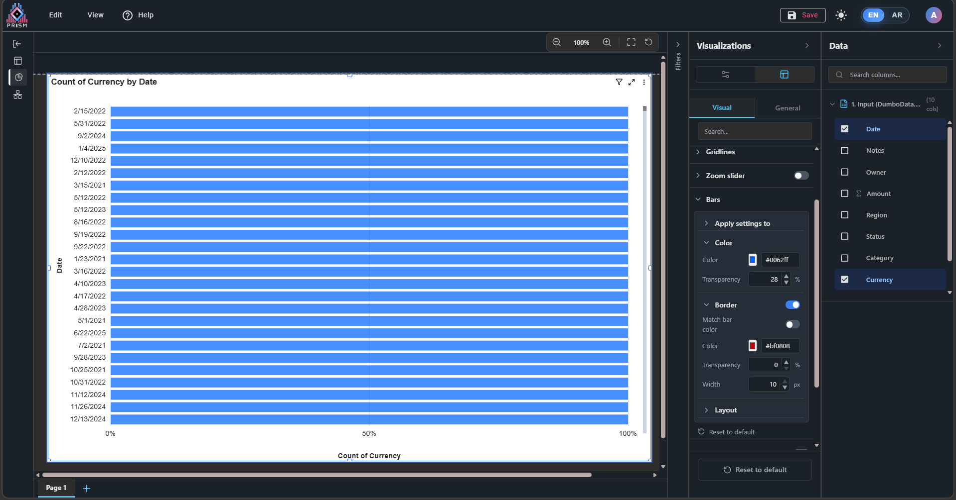Toggle light theme with sun icon

point(841,15)
